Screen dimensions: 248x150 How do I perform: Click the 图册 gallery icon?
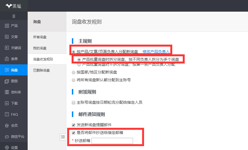pos(7,81)
